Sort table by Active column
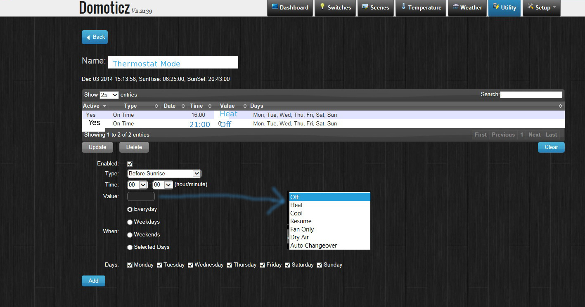The height and width of the screenshot is (307, 585). [x=95, y=106]
